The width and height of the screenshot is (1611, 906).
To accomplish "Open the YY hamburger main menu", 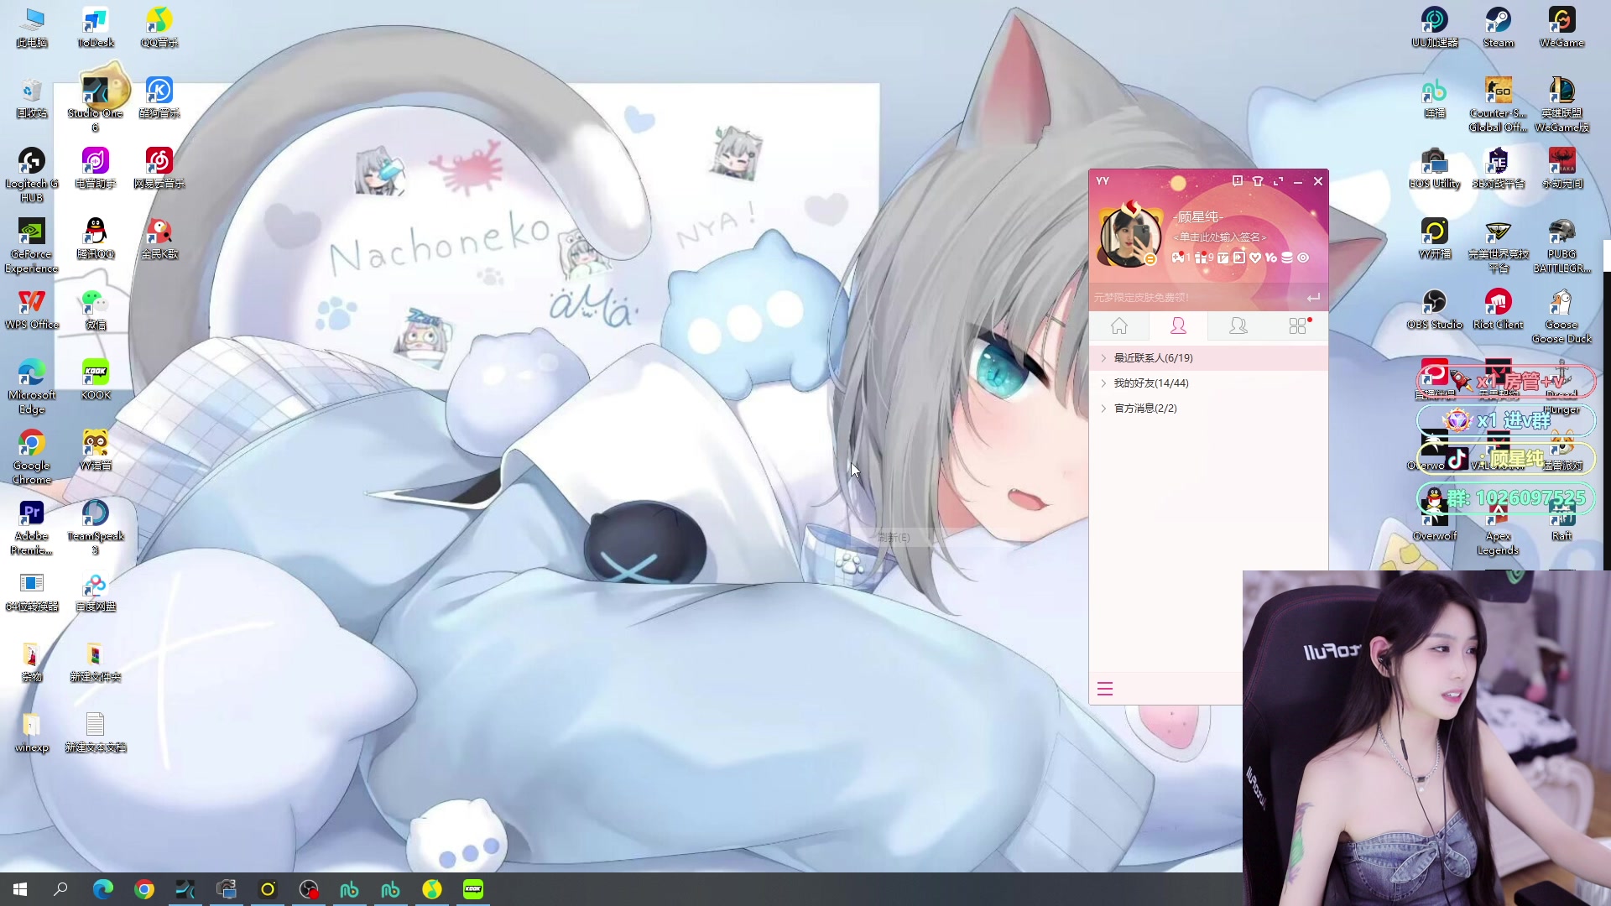I will click(1105, 689).
